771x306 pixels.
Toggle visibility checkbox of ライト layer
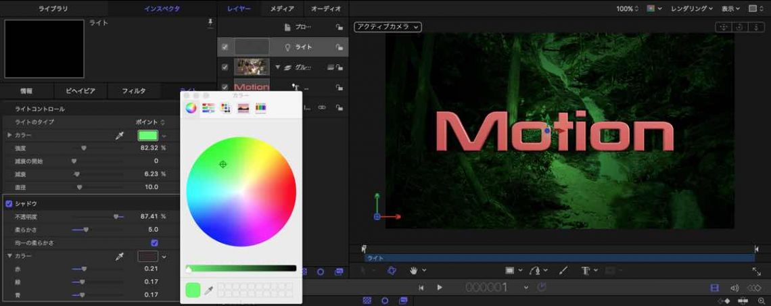225,47
